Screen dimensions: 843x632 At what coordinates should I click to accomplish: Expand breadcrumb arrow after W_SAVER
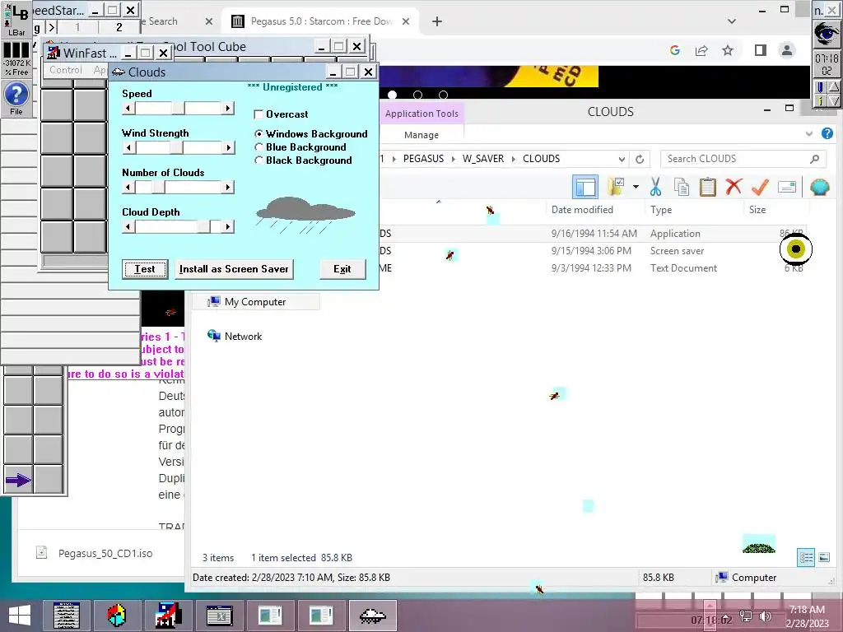point(514,159)
